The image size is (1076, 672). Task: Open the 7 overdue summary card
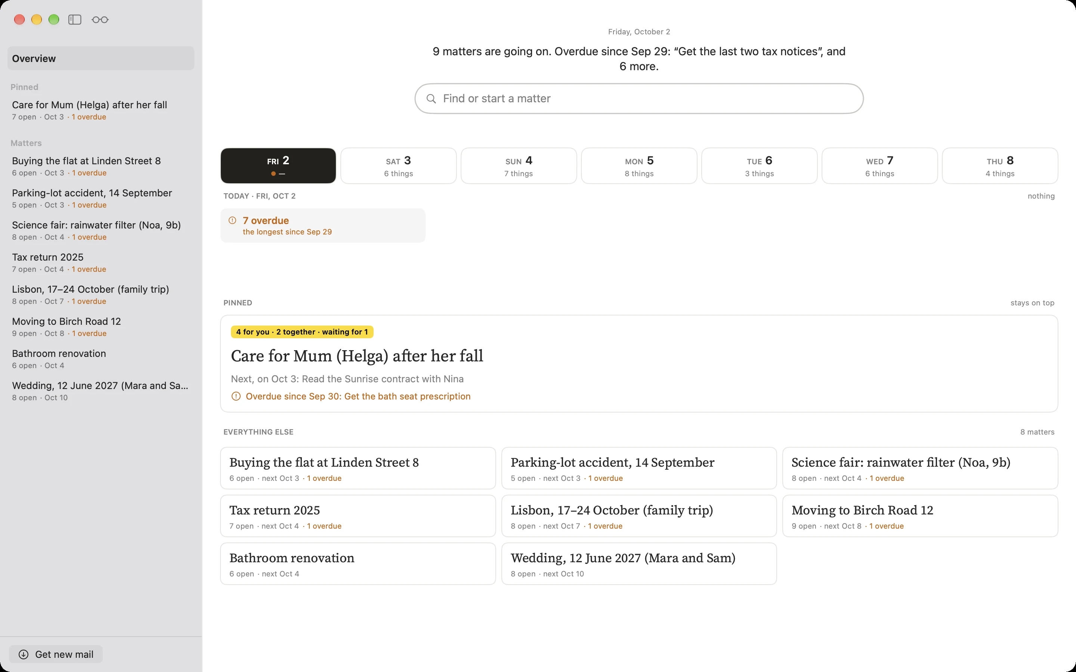[x=323, y=225]
